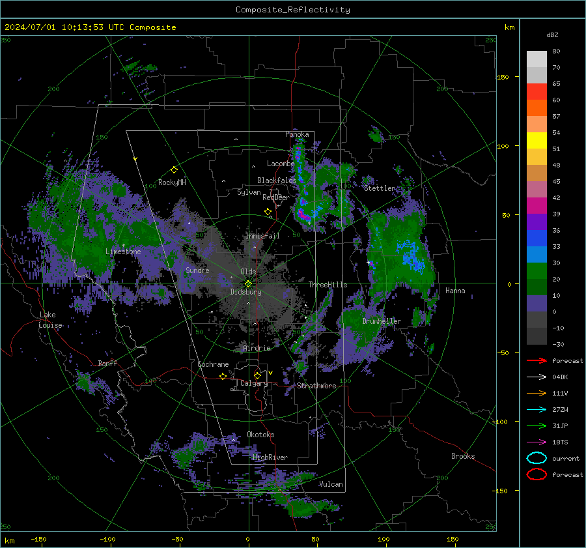
Task: Click the RedDeer city label
Action: point(276,197)
